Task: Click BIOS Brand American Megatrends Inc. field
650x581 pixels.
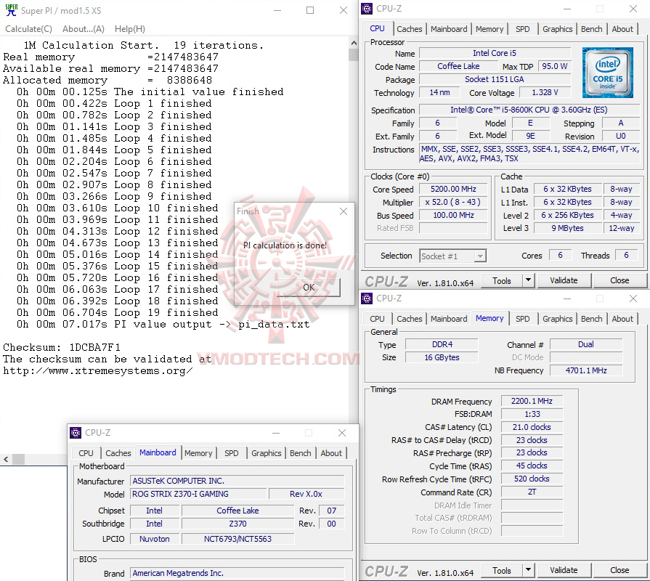Action: tap(237, 573)
